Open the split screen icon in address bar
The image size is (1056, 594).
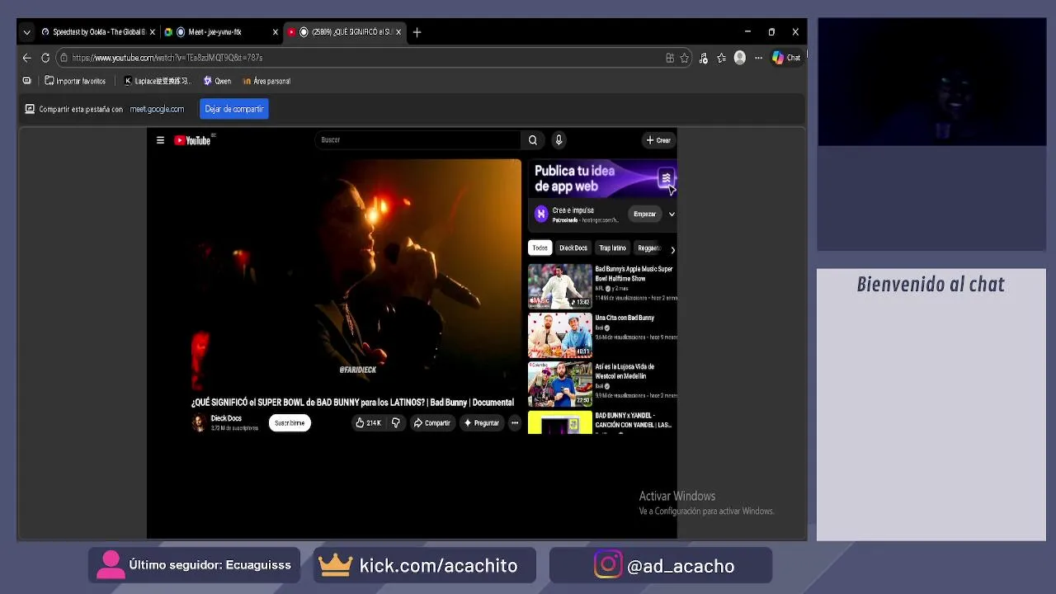pos(670,58)
